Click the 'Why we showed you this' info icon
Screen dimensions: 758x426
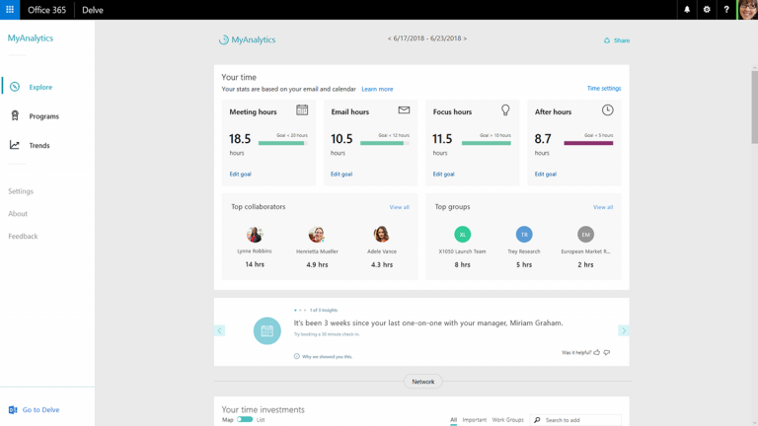(x=297, y=356)
